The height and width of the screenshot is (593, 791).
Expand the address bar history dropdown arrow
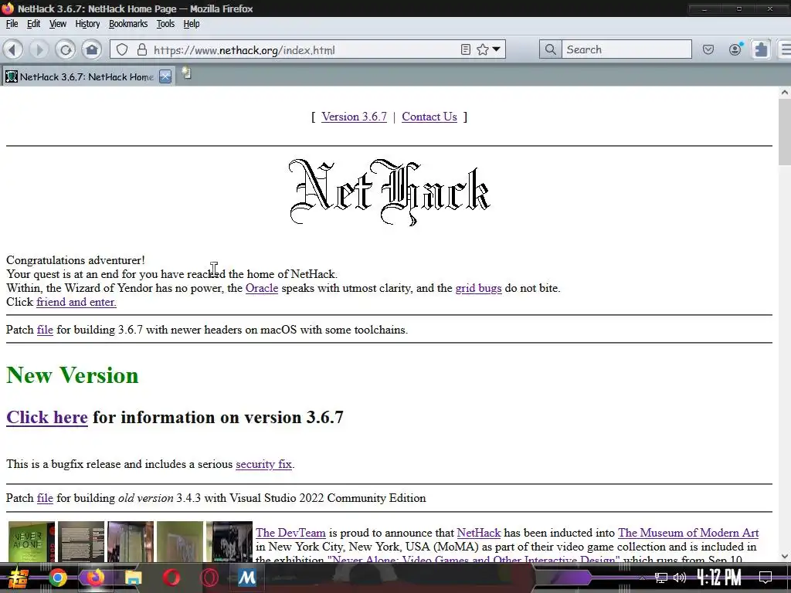(497, 49)
